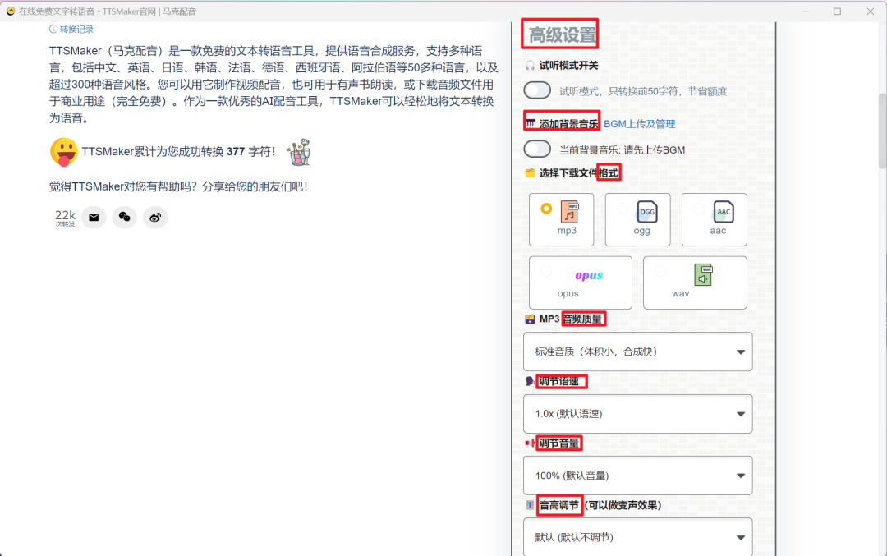Share via the WeChat icon
This screenshot has width=887, height=556.
click(125, 217)
